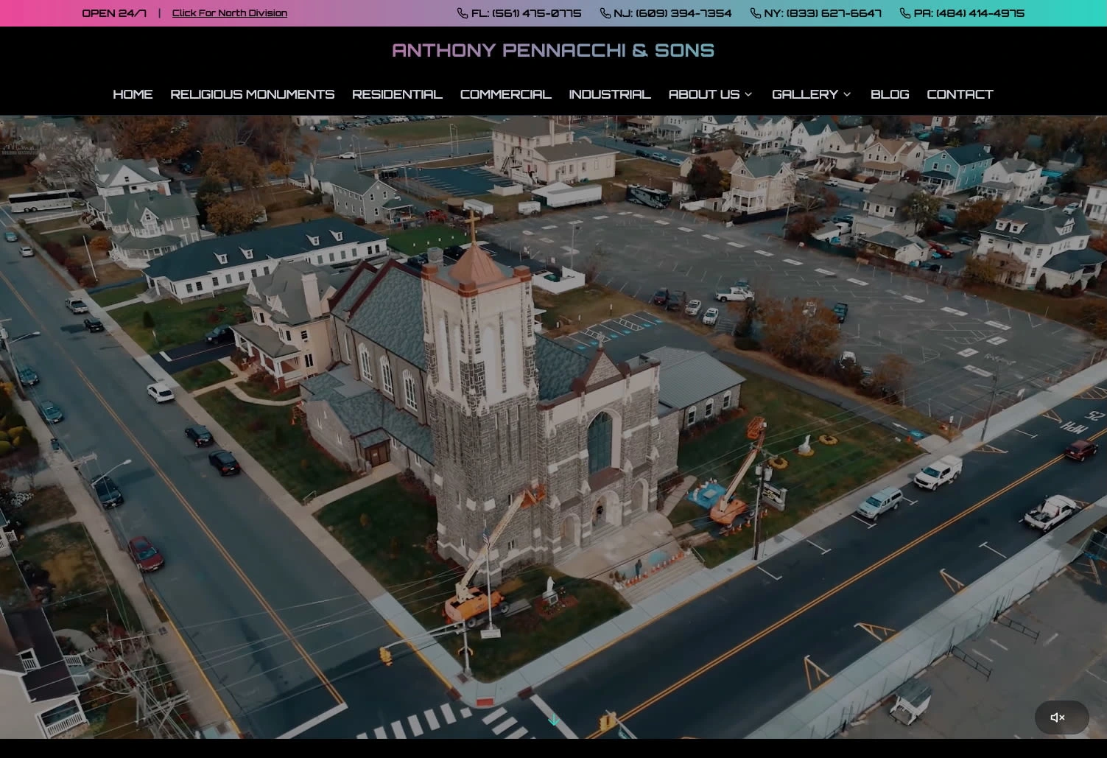This screenshot has height=758, width=1107.
Task: Open the Contact page
Action: coord(960,94)
